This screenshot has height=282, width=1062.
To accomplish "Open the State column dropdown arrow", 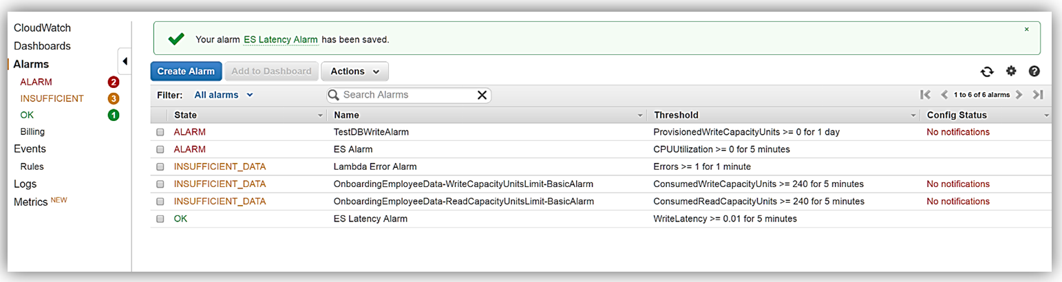I will (320, 116).
